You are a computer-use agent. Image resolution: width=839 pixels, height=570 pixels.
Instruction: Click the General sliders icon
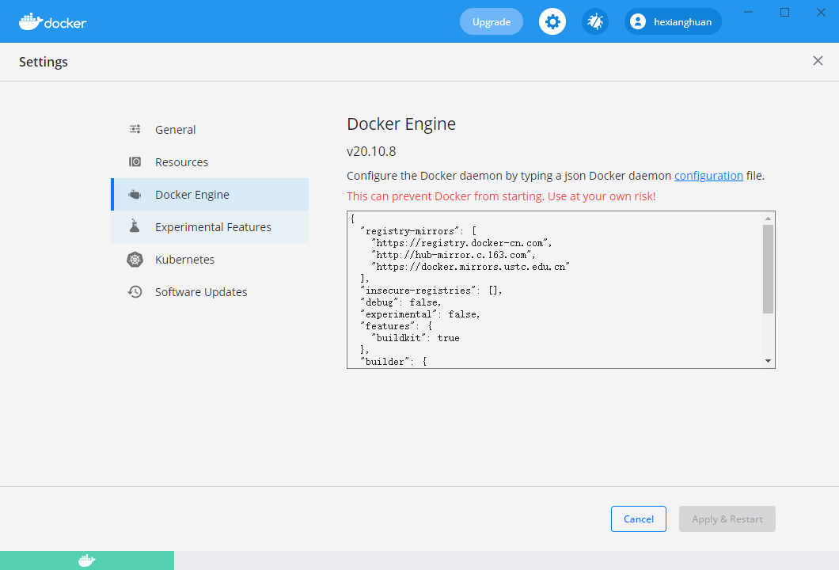click(x=135, y=129)
